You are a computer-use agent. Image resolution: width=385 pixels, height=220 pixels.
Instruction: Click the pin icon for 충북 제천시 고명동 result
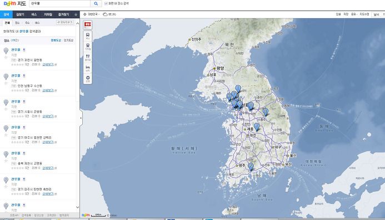tap(6, 154)
